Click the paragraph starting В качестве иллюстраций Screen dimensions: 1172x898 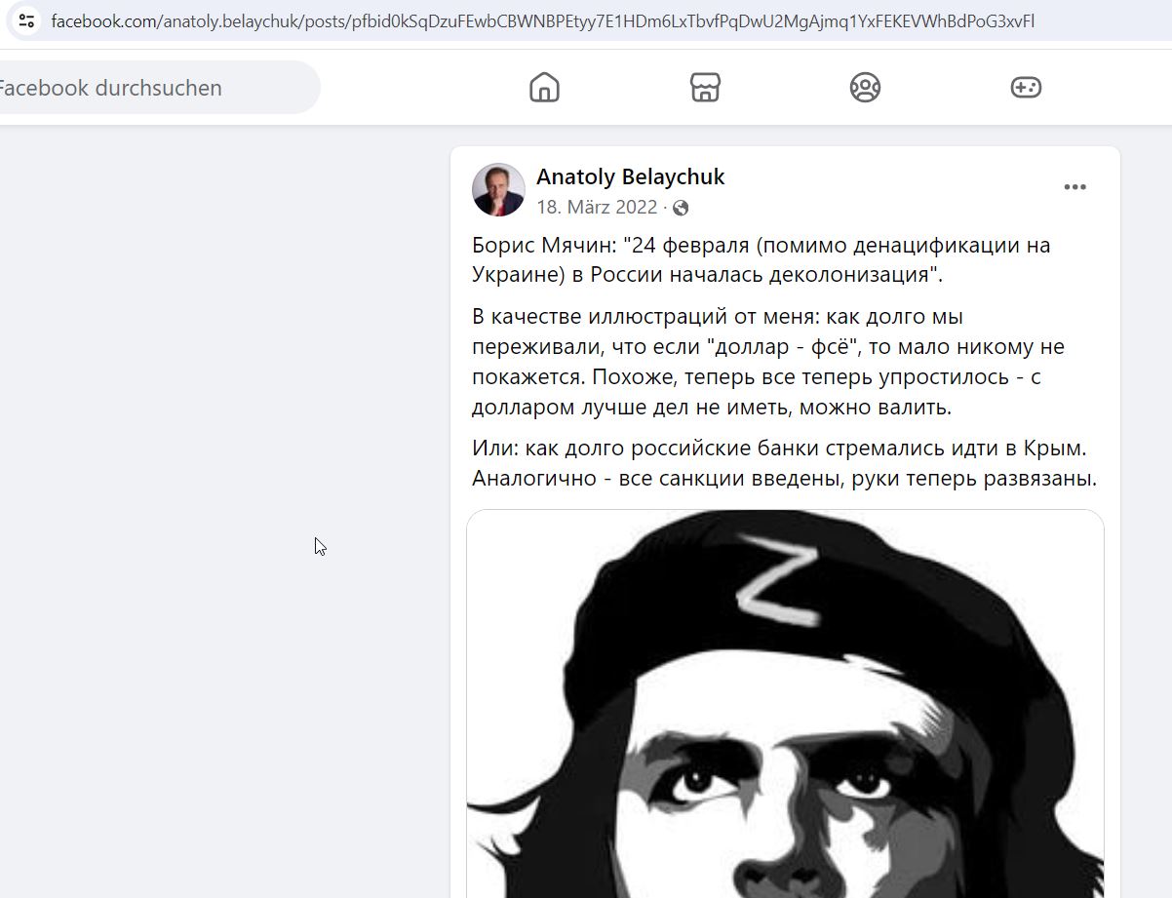click(x=768, y=362)
